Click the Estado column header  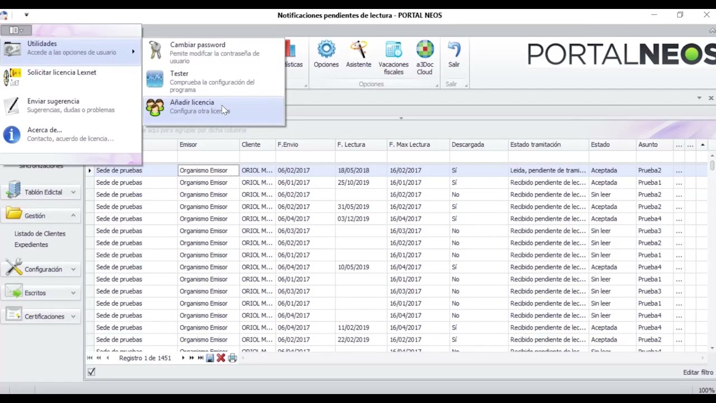pyautogui.click(x=613, y=144)
